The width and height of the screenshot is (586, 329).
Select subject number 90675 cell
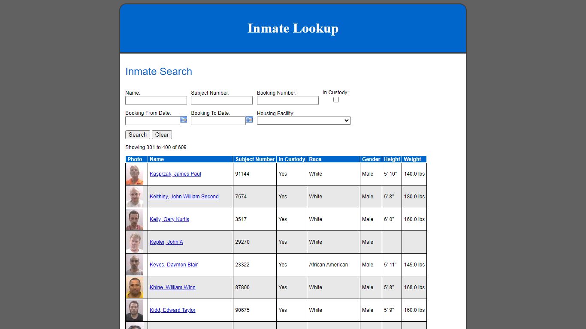pyautogui.click(x=255, y=310)
